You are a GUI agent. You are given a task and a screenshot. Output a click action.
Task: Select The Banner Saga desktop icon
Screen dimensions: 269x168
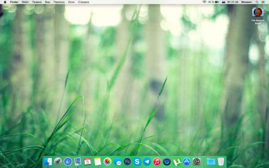click(258, 16)
